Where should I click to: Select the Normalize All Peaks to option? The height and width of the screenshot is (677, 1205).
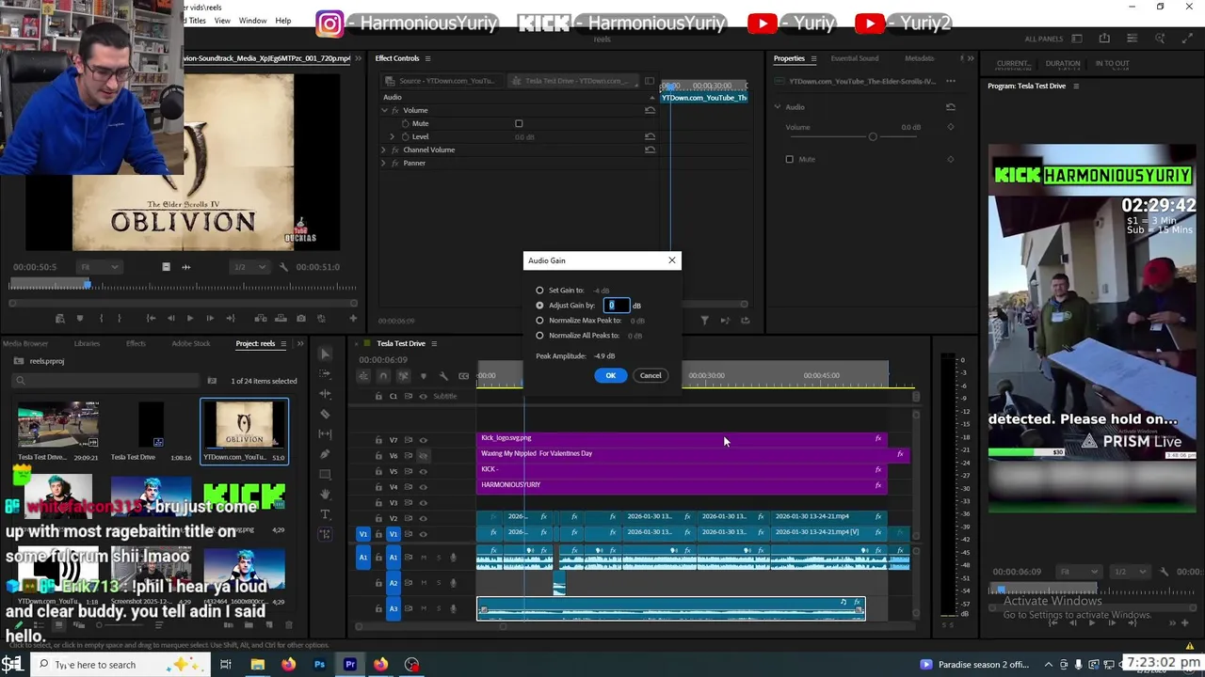point(539,336)
